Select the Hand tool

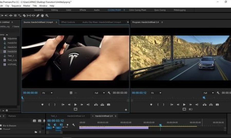(x=42, y=16)
